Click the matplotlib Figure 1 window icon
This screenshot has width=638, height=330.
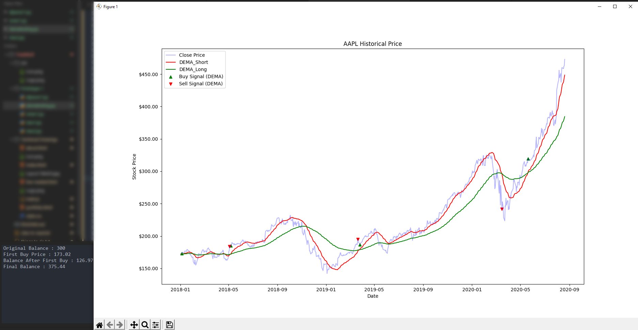click(x=99, y=6)
